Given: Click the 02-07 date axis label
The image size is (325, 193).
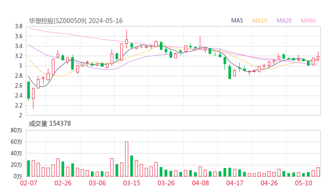Looking at the screenshot, I should click(29, 183).
